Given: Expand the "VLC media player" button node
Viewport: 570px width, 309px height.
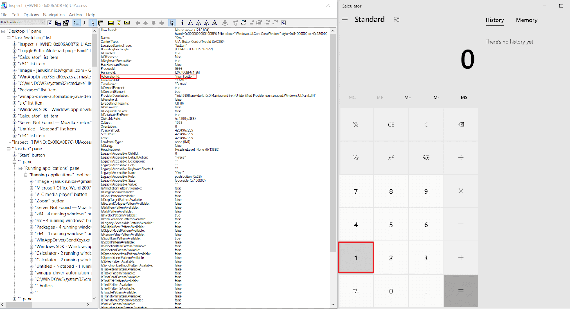Looking at the screenshot, I should click(31, 195).
